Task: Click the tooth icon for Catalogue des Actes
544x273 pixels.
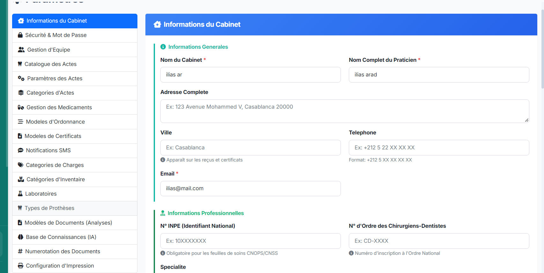Action: click(20, 64)
